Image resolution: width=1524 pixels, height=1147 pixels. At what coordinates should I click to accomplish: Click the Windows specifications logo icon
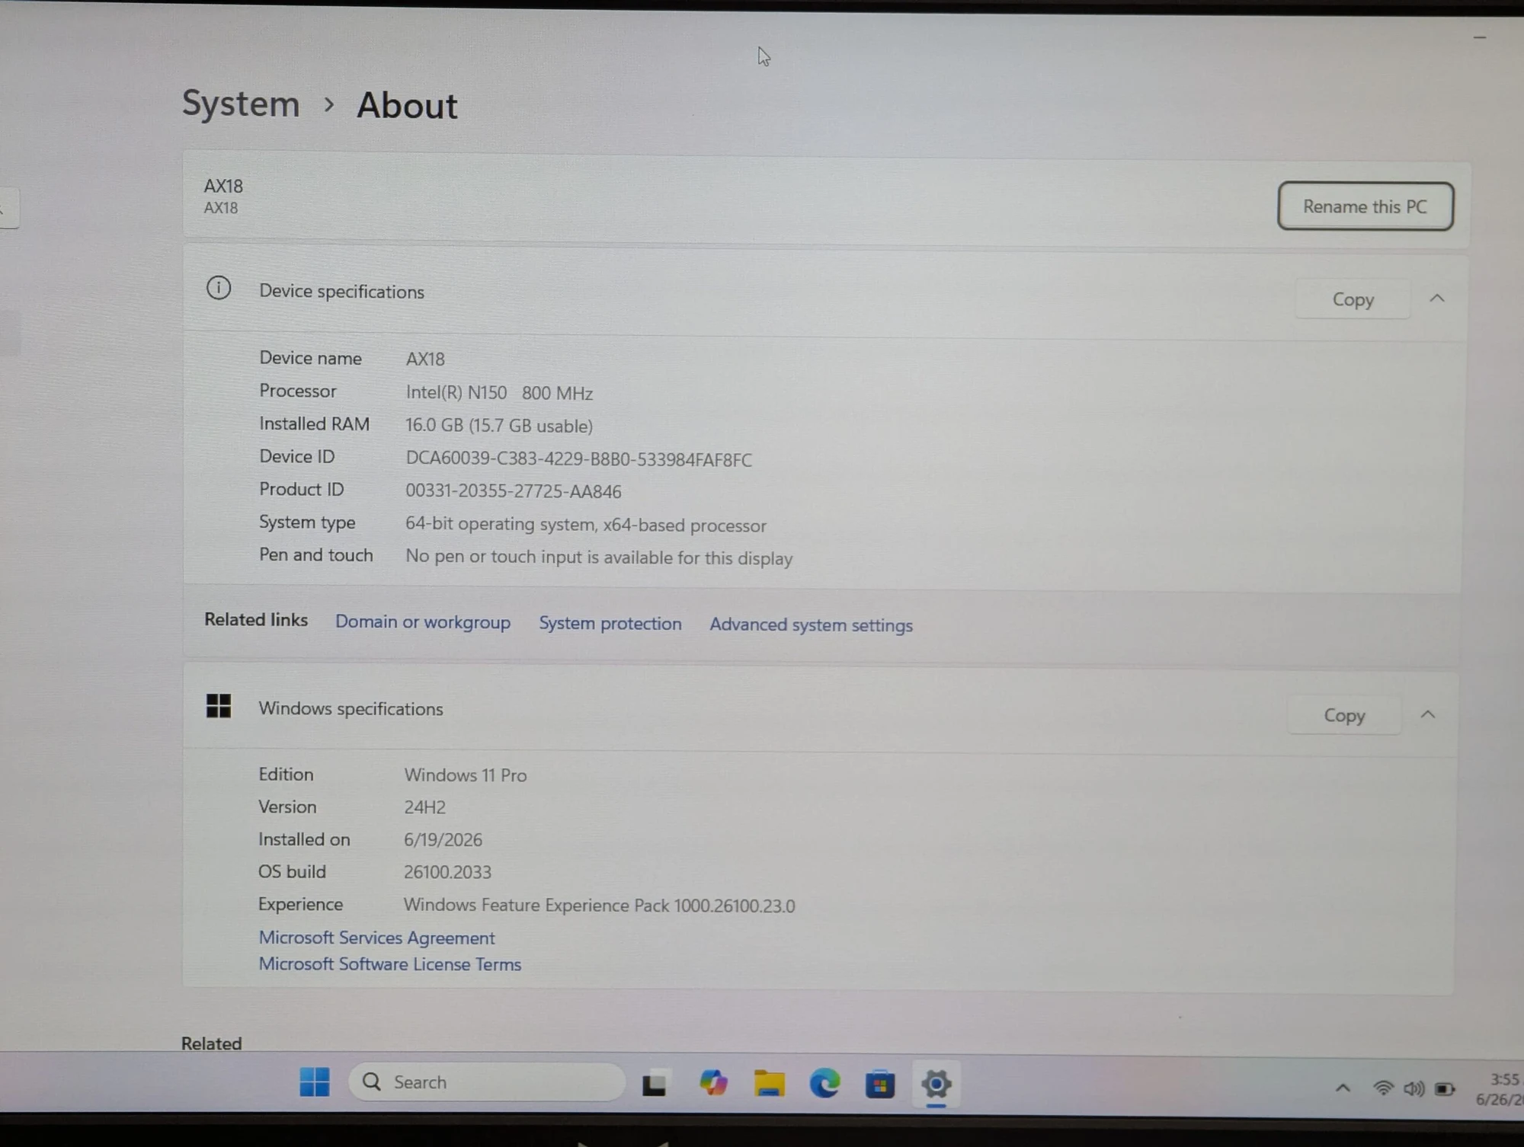click(219, 705)
